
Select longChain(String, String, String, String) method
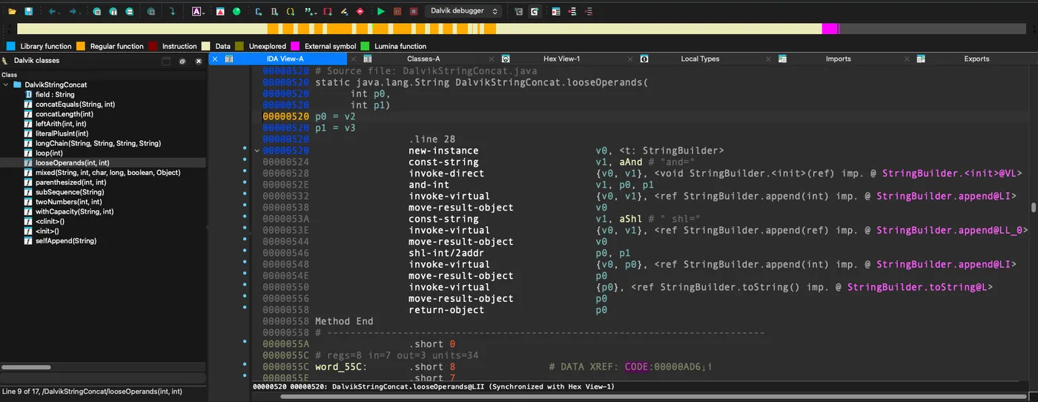pos(98,143)
